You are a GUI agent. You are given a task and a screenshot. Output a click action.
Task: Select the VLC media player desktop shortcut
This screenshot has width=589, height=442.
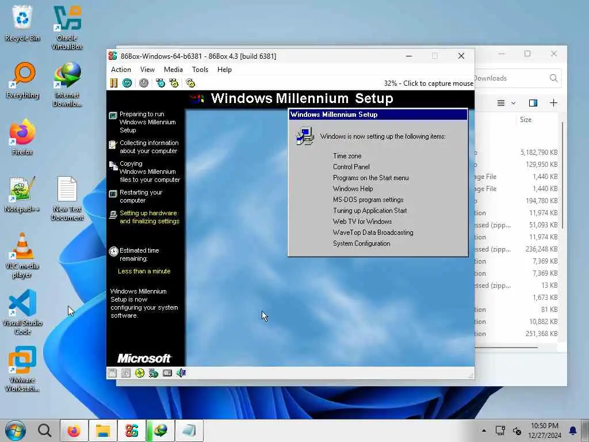[x=22, y=256]
